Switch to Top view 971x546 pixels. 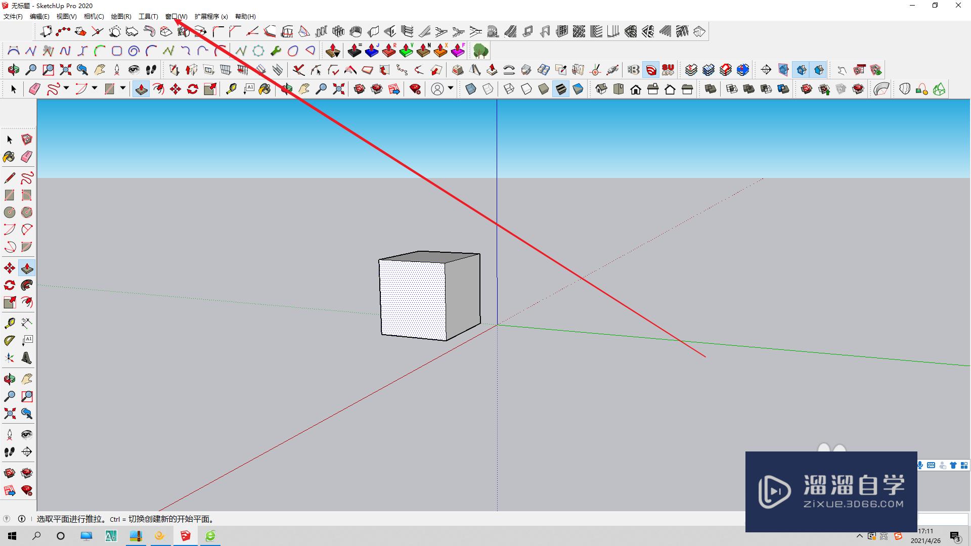click(x=619, y=89)
